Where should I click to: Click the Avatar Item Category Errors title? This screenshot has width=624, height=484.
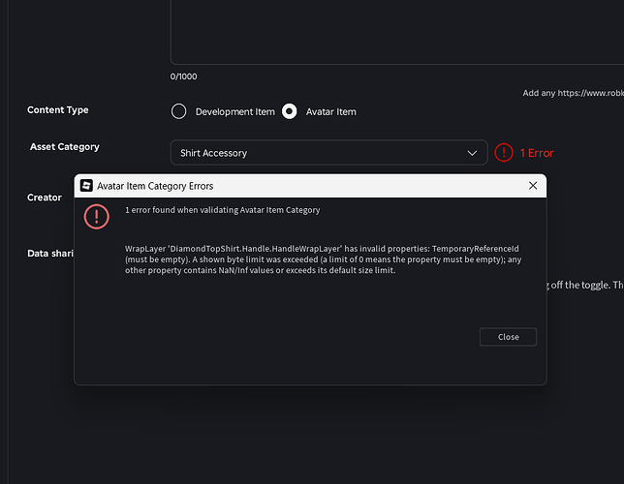155,186
